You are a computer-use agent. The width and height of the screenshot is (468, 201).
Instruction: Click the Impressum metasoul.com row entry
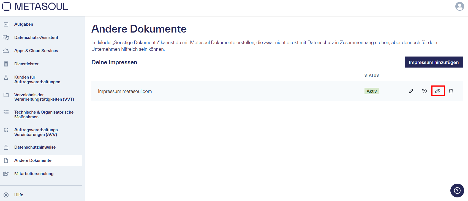coord(125,91)
